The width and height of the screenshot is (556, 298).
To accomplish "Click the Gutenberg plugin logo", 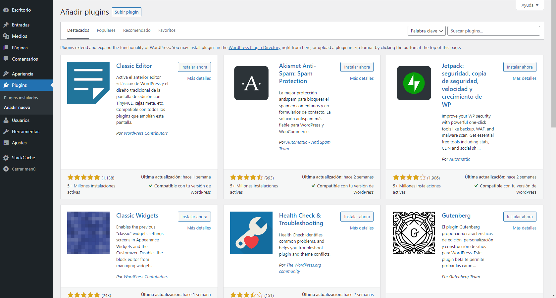I will coord(414,233).
